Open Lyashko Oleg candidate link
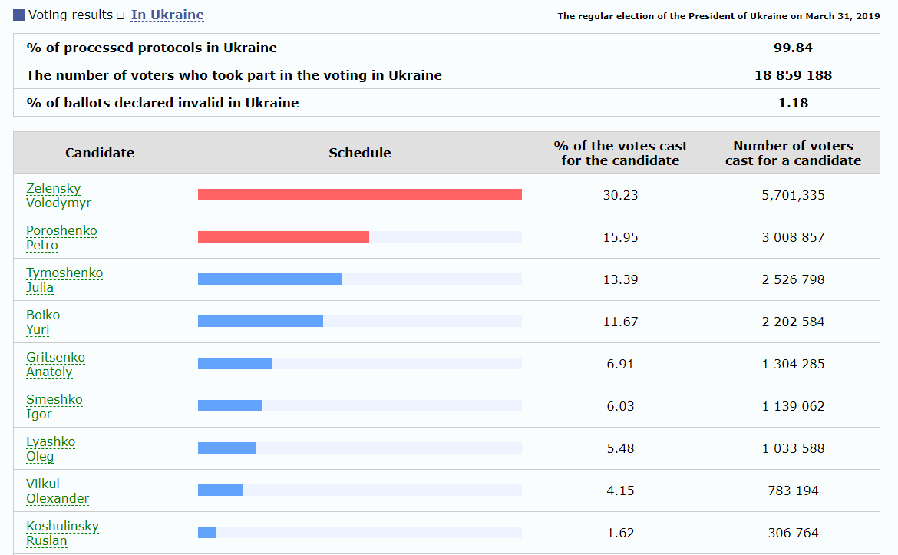898x555 pixels. pyautogui.click(x=51, y=449)
